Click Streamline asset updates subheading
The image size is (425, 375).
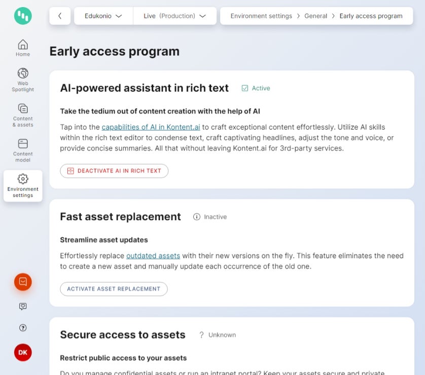(104, 240)
